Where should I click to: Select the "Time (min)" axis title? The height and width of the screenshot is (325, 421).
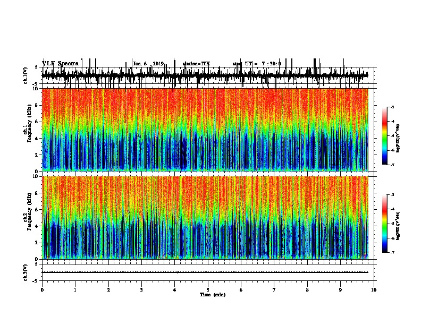coord(213,295)
